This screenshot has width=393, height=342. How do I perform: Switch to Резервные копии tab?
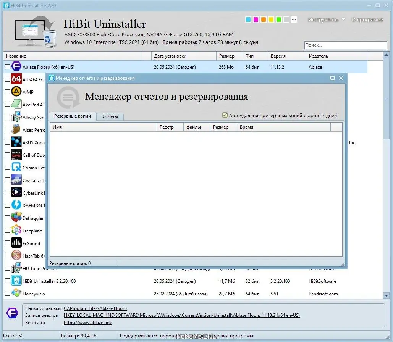73,116
